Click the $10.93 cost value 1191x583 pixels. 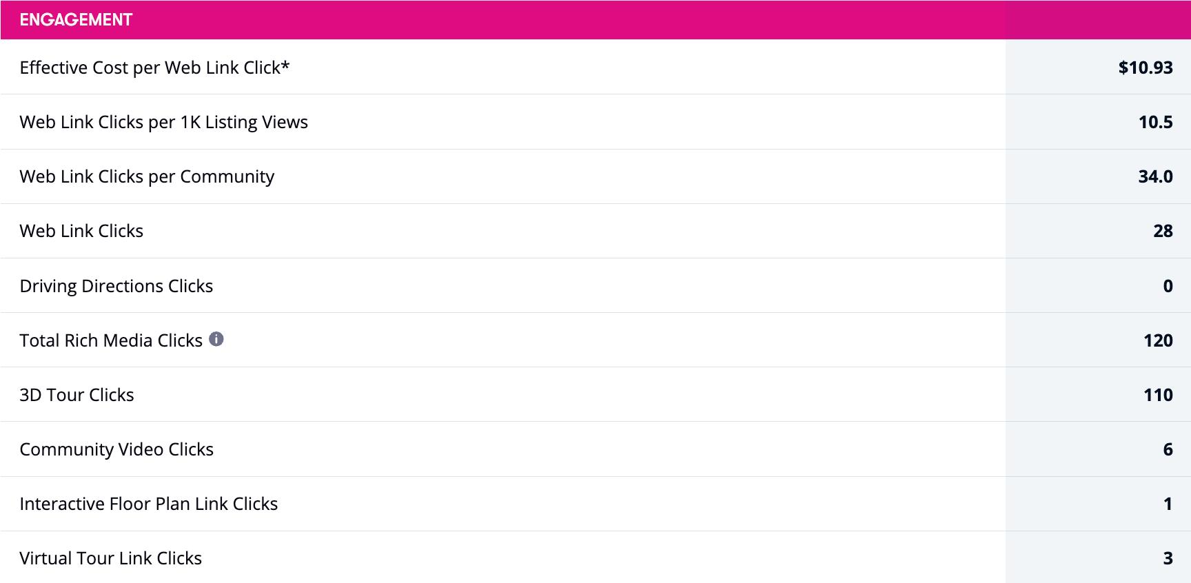pyautogui.click(x=1145, y=68)
